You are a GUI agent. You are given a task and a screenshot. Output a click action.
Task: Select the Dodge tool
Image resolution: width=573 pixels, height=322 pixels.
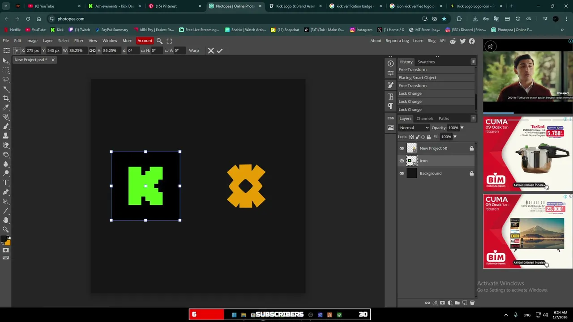(x=6, y=173)
